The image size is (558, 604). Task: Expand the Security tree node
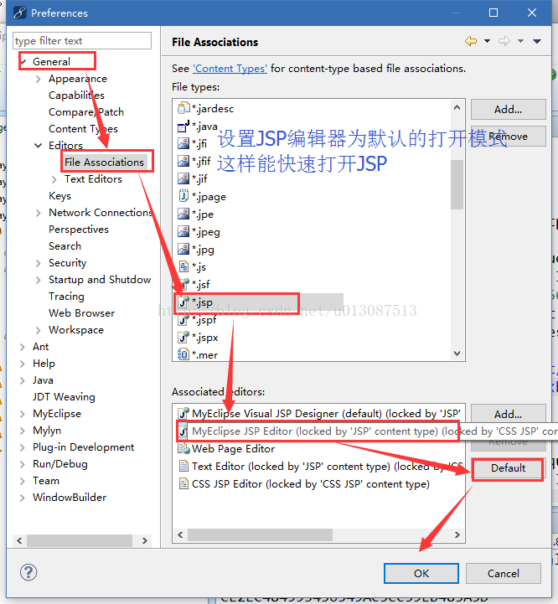pos(39,264)
